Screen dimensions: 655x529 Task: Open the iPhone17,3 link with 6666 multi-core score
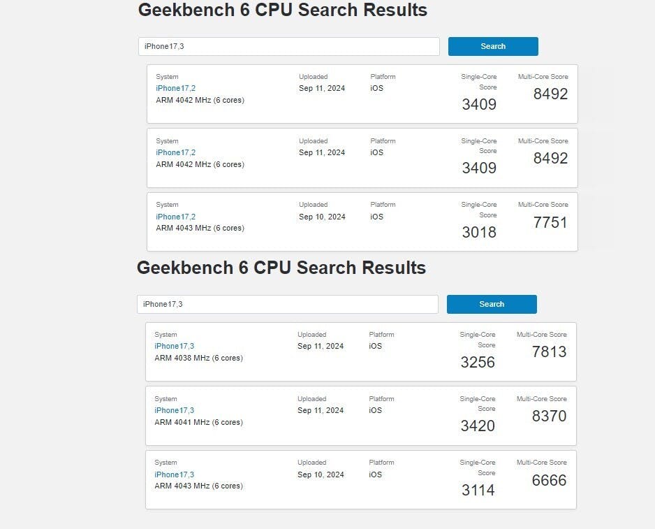(174, 474)
